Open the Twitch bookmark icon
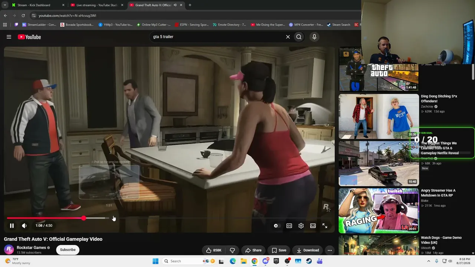Screen dimensions: 475x267 [16, 25]
